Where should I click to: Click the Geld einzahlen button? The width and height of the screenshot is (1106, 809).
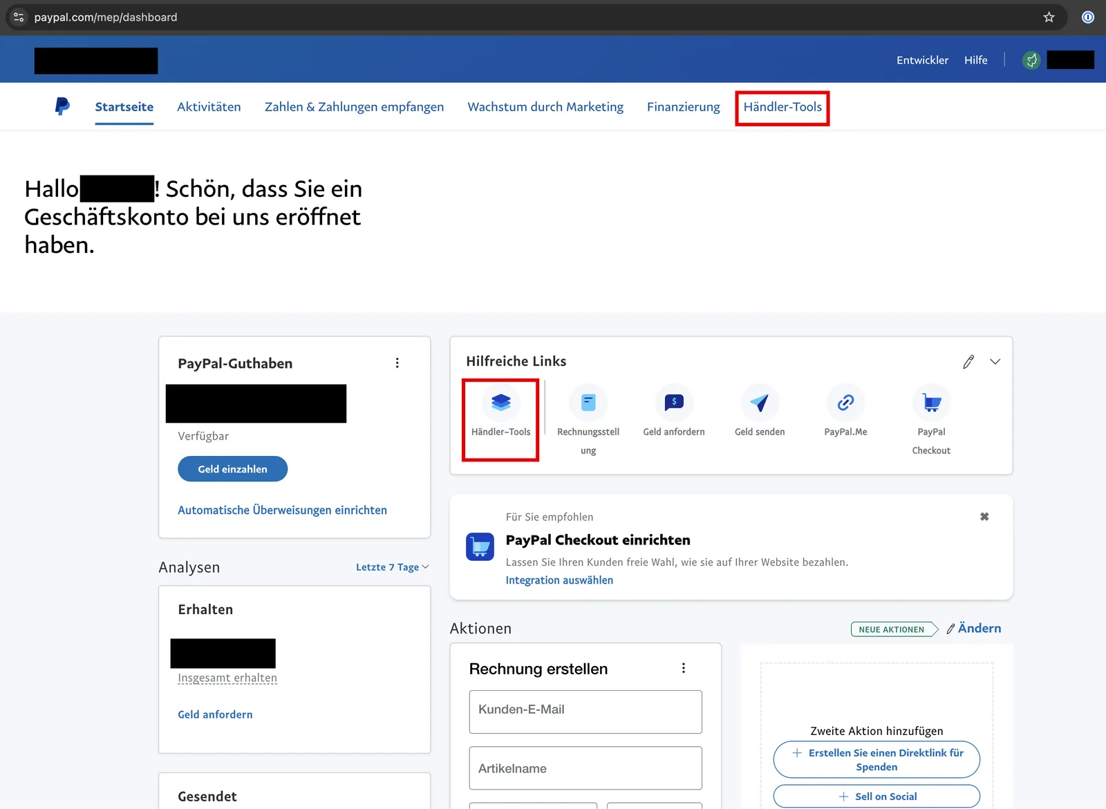click(x=232, y=469)
